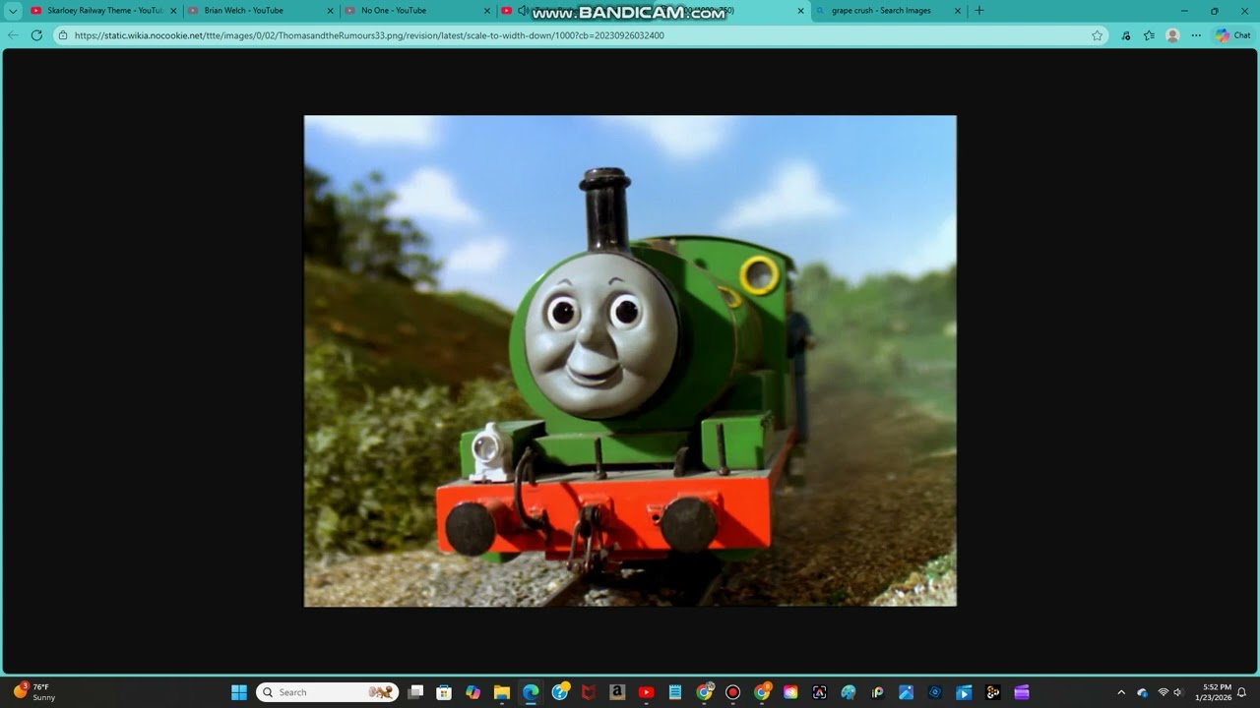Focus Microsoft Edge in taskbar
Screen dimensions: 1260x708
pos(531,692)
